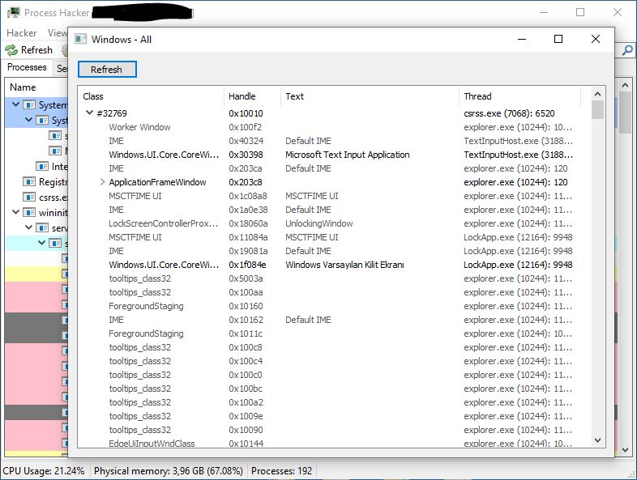The height and width of the screenshot is (480, 637).
Task: Click the wininit process icon
Action: (x=29, y=213)
